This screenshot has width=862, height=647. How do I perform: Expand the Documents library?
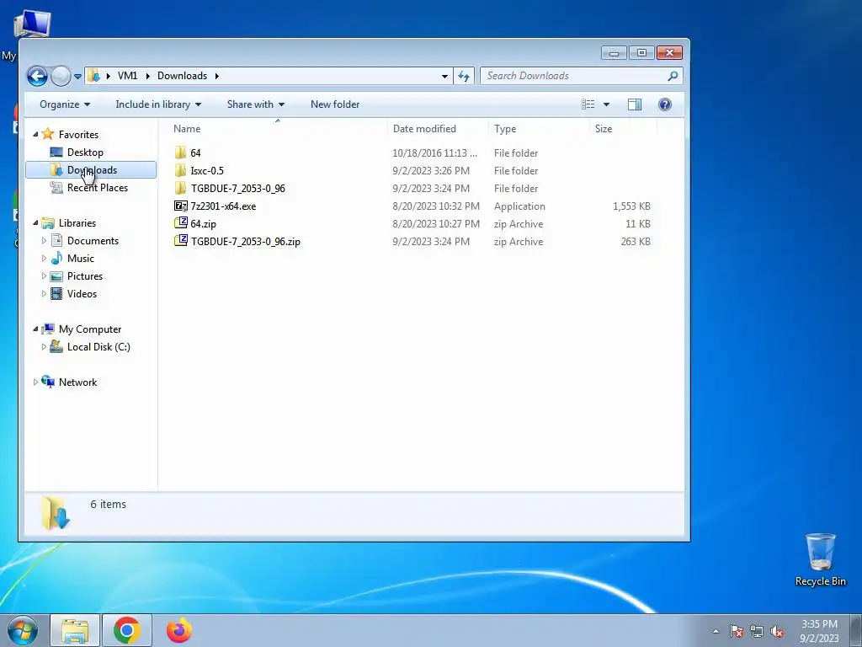click(x=44, y=240)
